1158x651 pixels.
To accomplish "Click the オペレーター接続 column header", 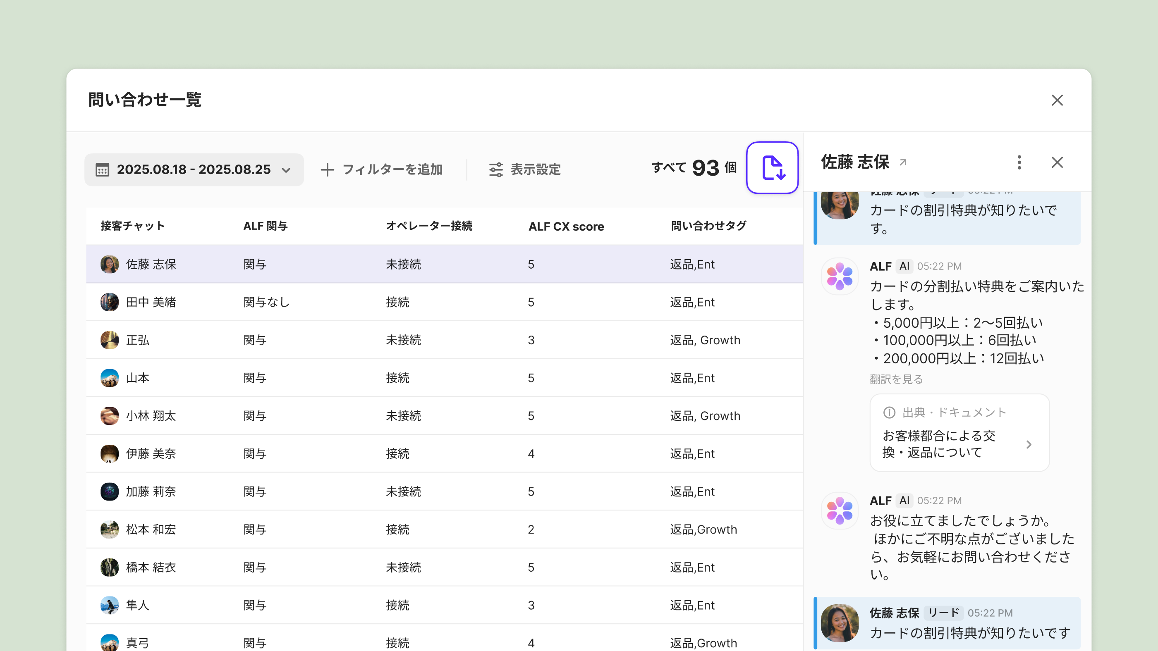I will [429, 226].
